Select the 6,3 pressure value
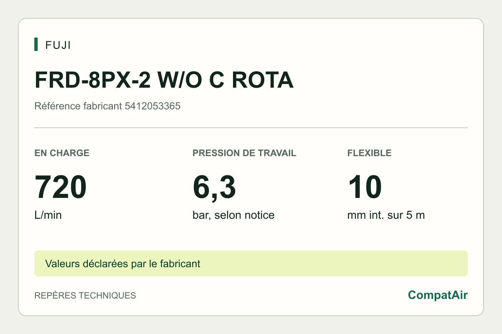Image resolution: width=502 pixels, height=334 pixels. (214, 187)
